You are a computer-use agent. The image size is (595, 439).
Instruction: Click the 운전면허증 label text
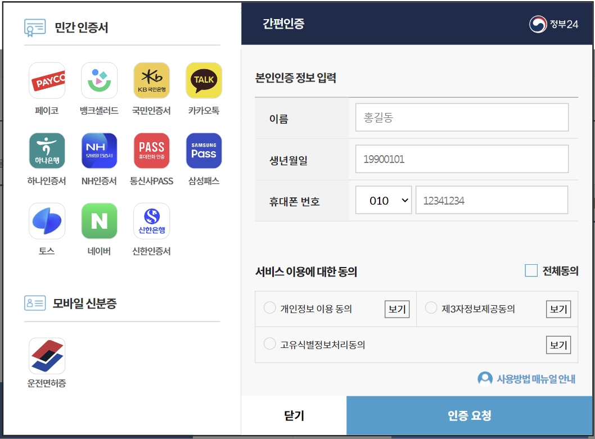47,383
